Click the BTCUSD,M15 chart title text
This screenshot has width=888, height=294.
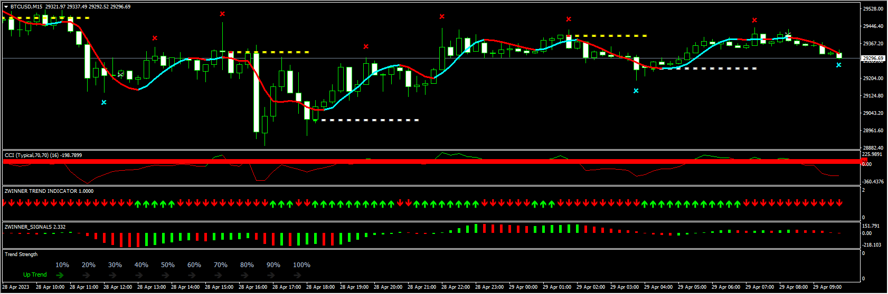point(26,7)
